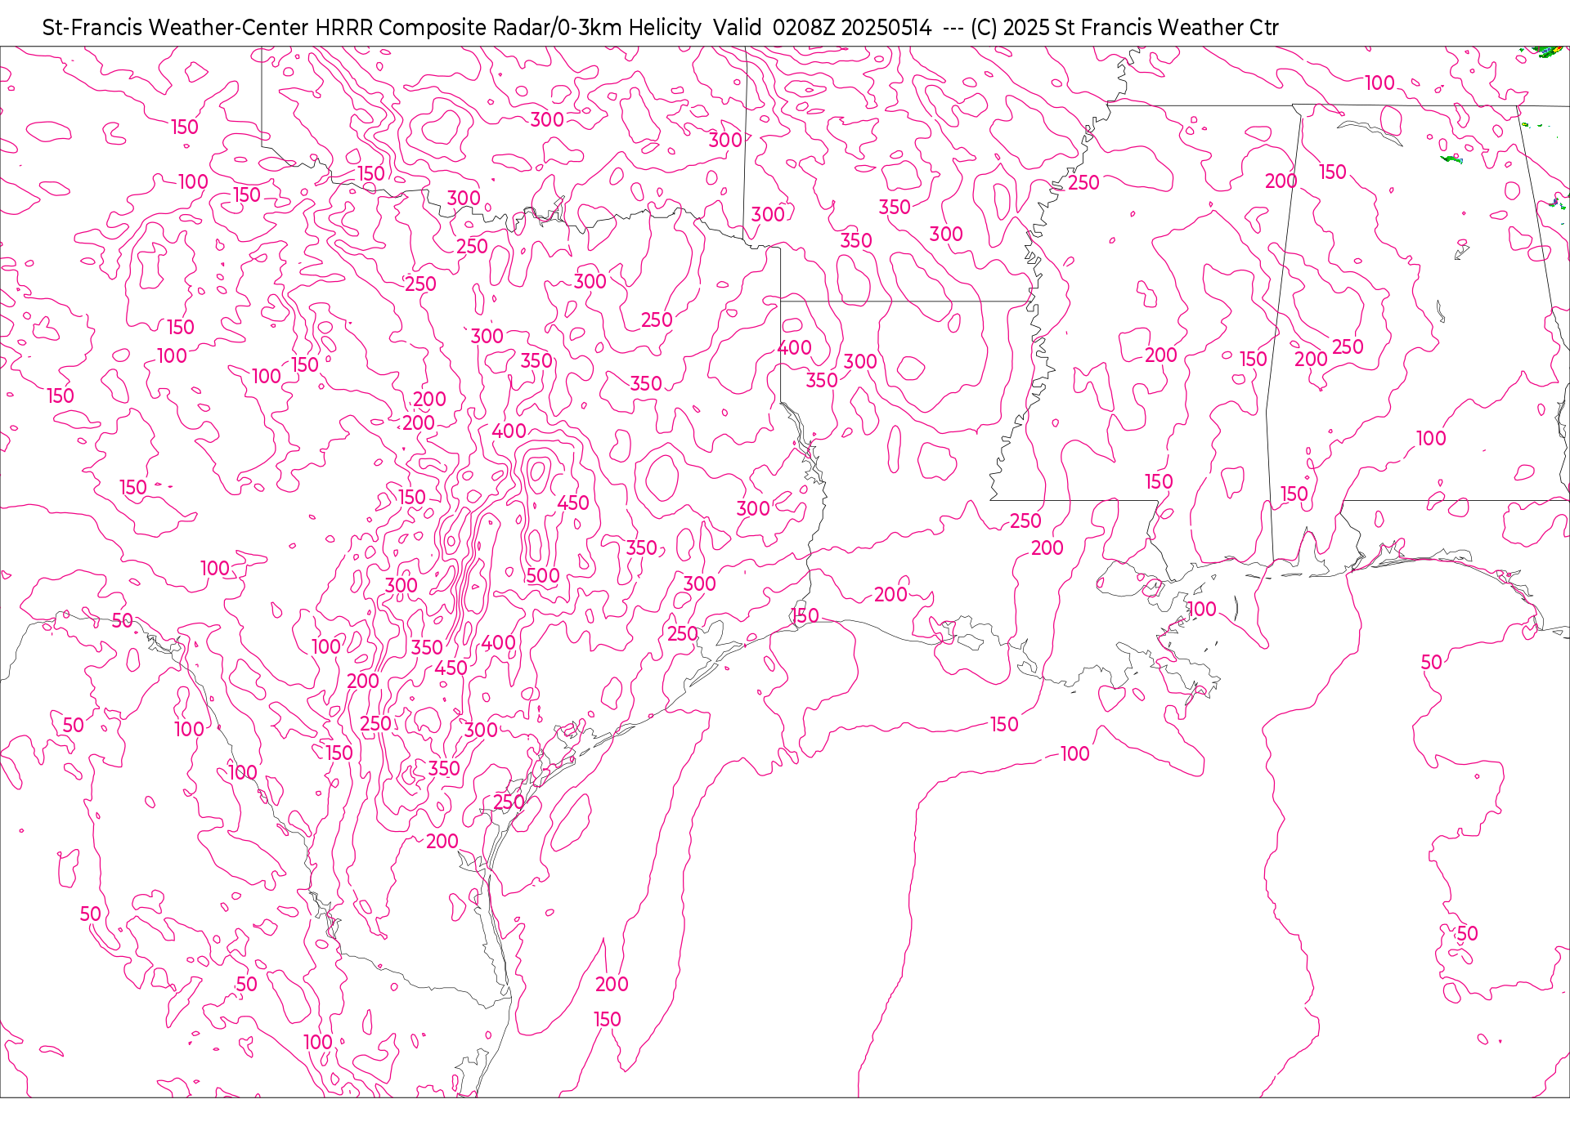This screenshot has width=1570, height=1144.
Task: Click the '450' label beside '350' and '400'
Action: [451, 668]
